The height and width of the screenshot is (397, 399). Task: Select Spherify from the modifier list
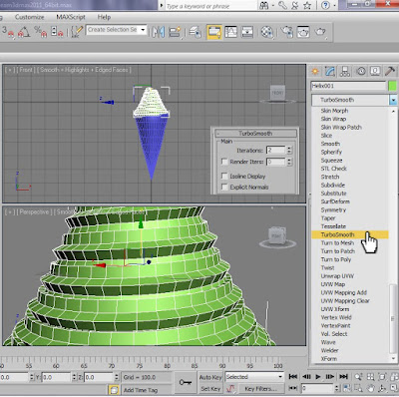331,152
